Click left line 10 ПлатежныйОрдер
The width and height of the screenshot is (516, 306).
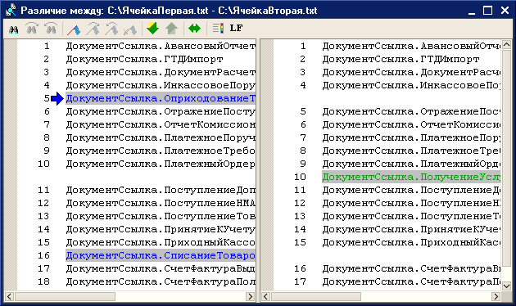(161, 164)
